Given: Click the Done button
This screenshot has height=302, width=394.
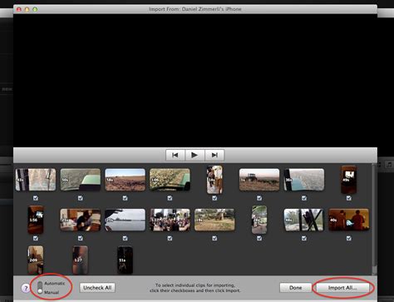Looking at the screenshot, I should click(295, 288).
